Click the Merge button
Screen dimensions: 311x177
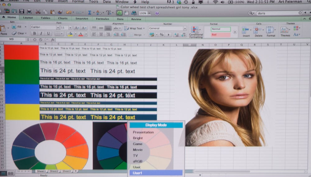click(136, 35)
